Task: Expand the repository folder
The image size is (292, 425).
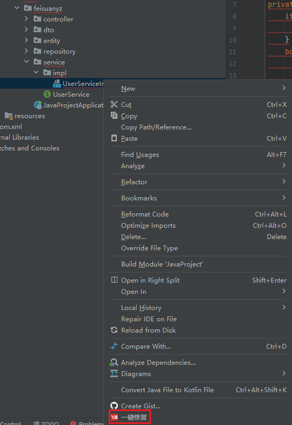Action: (x=26, y=51)
